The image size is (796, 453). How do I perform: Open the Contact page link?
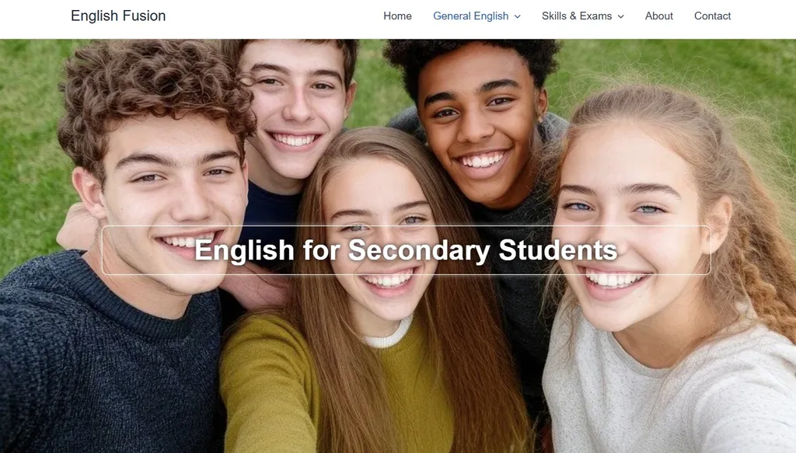click(x=712, y=16)
